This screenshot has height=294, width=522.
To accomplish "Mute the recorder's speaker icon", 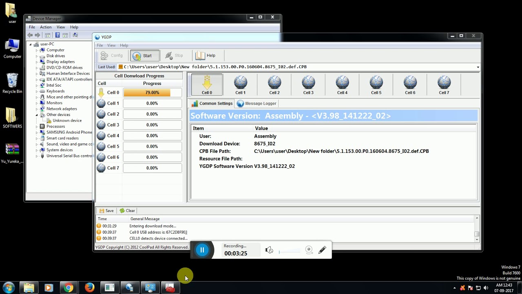I will pos(269,250).
